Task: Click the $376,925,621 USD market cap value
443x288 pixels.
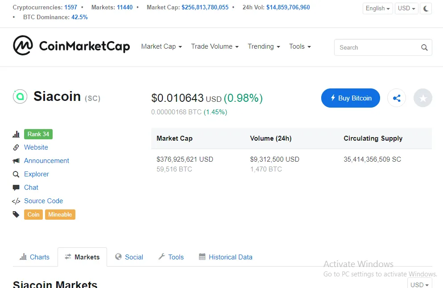Action: coord(185,159)
